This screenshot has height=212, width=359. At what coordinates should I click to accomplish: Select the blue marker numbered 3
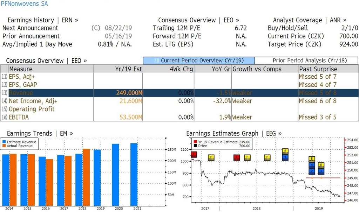(x=321, y=171)
